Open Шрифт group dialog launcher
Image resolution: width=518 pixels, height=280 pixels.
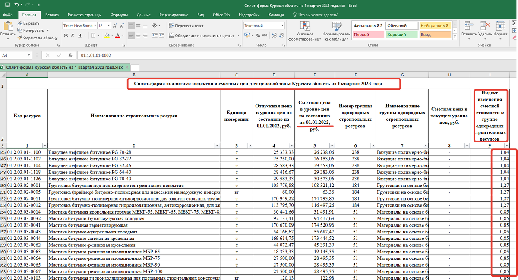124,45
